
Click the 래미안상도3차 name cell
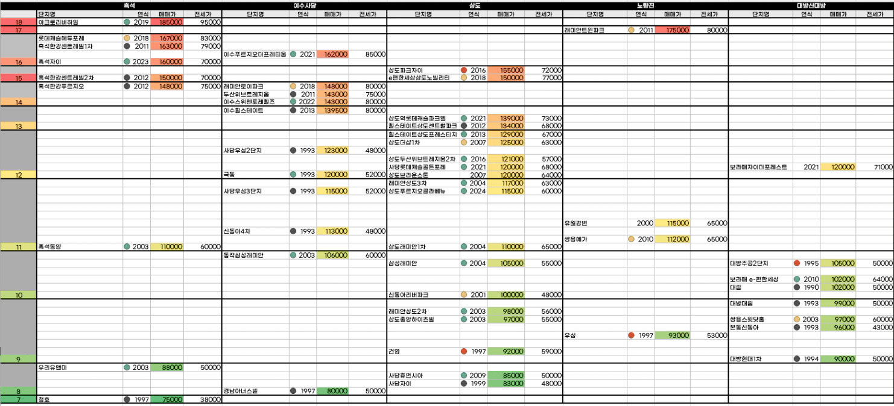coord(423,183)
